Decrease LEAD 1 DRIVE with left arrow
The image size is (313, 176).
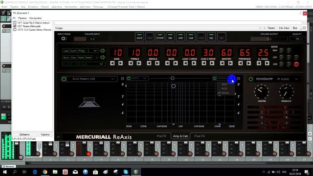pyautogui.click(x=186, y=63)
